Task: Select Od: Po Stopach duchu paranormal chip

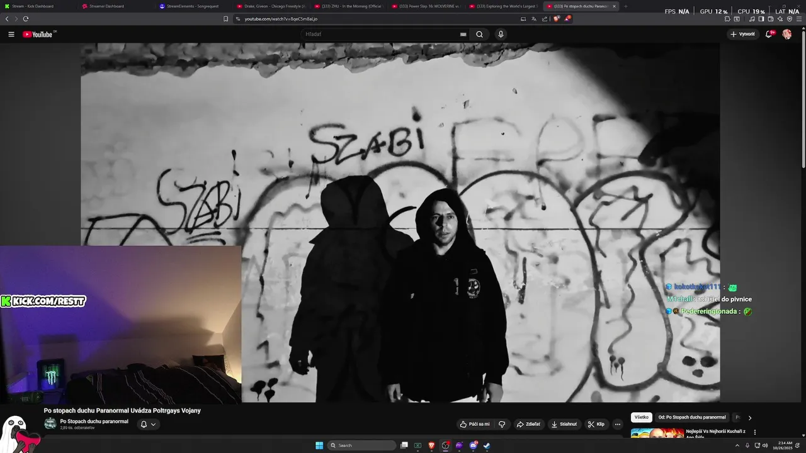Action: pos(692,417)
